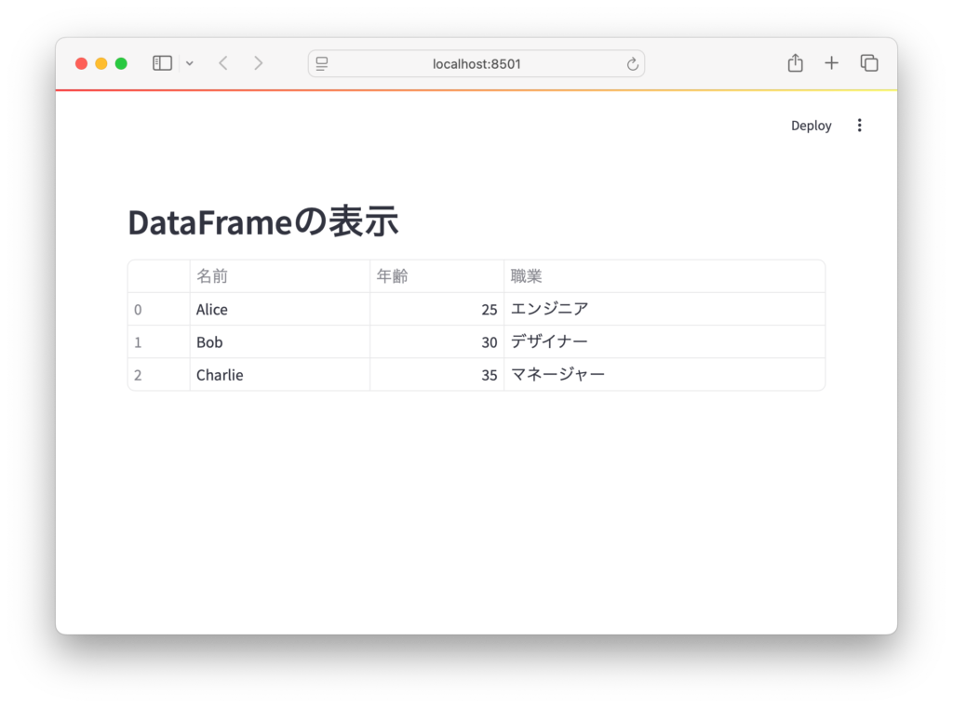Image resolution: width=953 pixels, height=708 pixels.
Task: Click the localhost:8501 address field
Action: point(476,63)
